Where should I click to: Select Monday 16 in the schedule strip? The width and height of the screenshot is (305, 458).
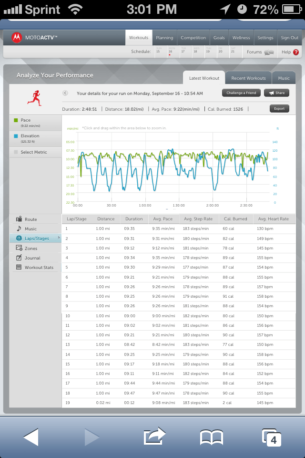[170, 52]
